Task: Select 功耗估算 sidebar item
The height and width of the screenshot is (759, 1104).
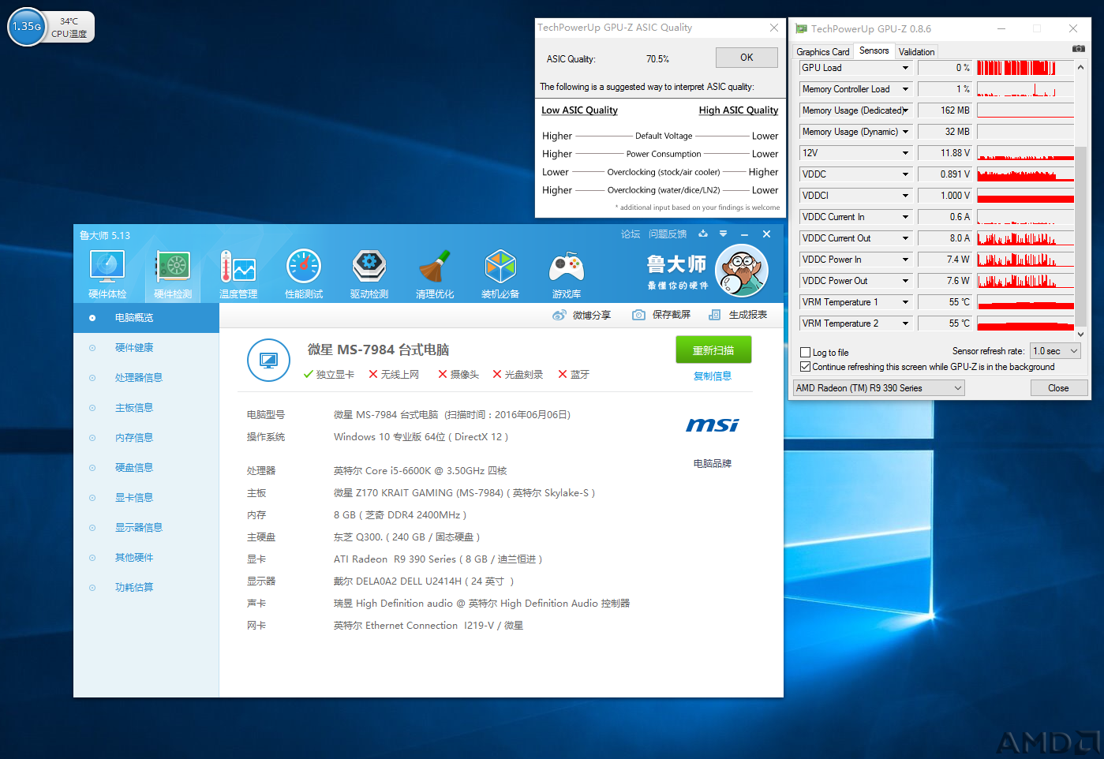Action: pyautogui.click(x=146, y=588)
